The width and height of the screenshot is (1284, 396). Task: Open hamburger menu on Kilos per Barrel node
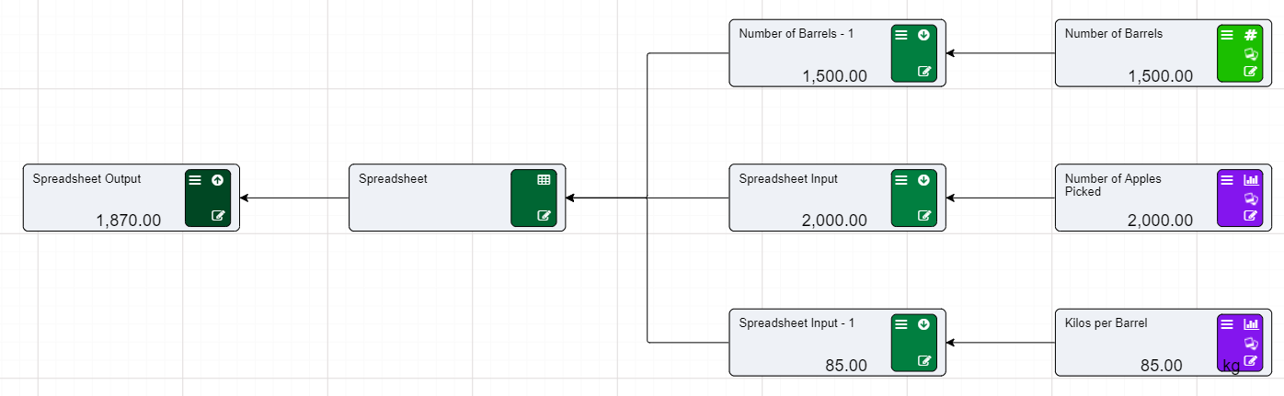(x=1227, y=324)
